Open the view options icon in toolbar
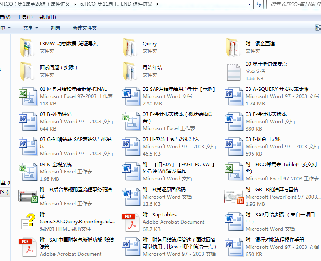 click(x=318, y=28)
